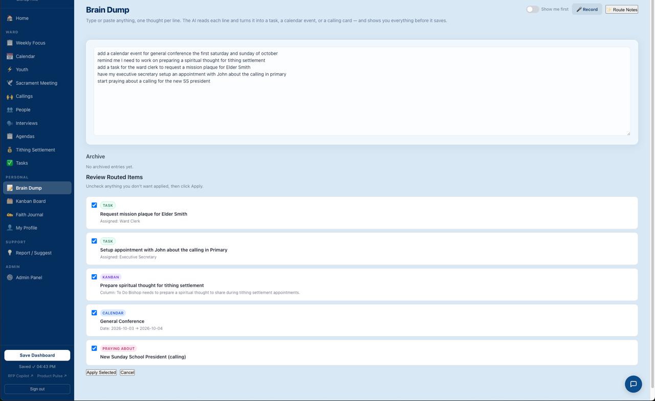Viewport: 655px width, 401px height.
Task: Click the Sacrament Meeting dove icon
Action: 10,83
